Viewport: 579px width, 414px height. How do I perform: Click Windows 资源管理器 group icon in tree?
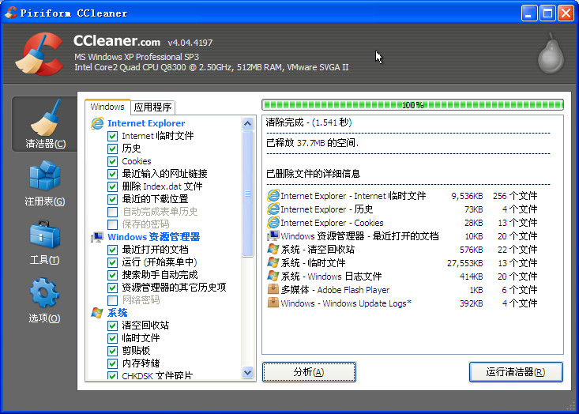(x=97, y=237)
